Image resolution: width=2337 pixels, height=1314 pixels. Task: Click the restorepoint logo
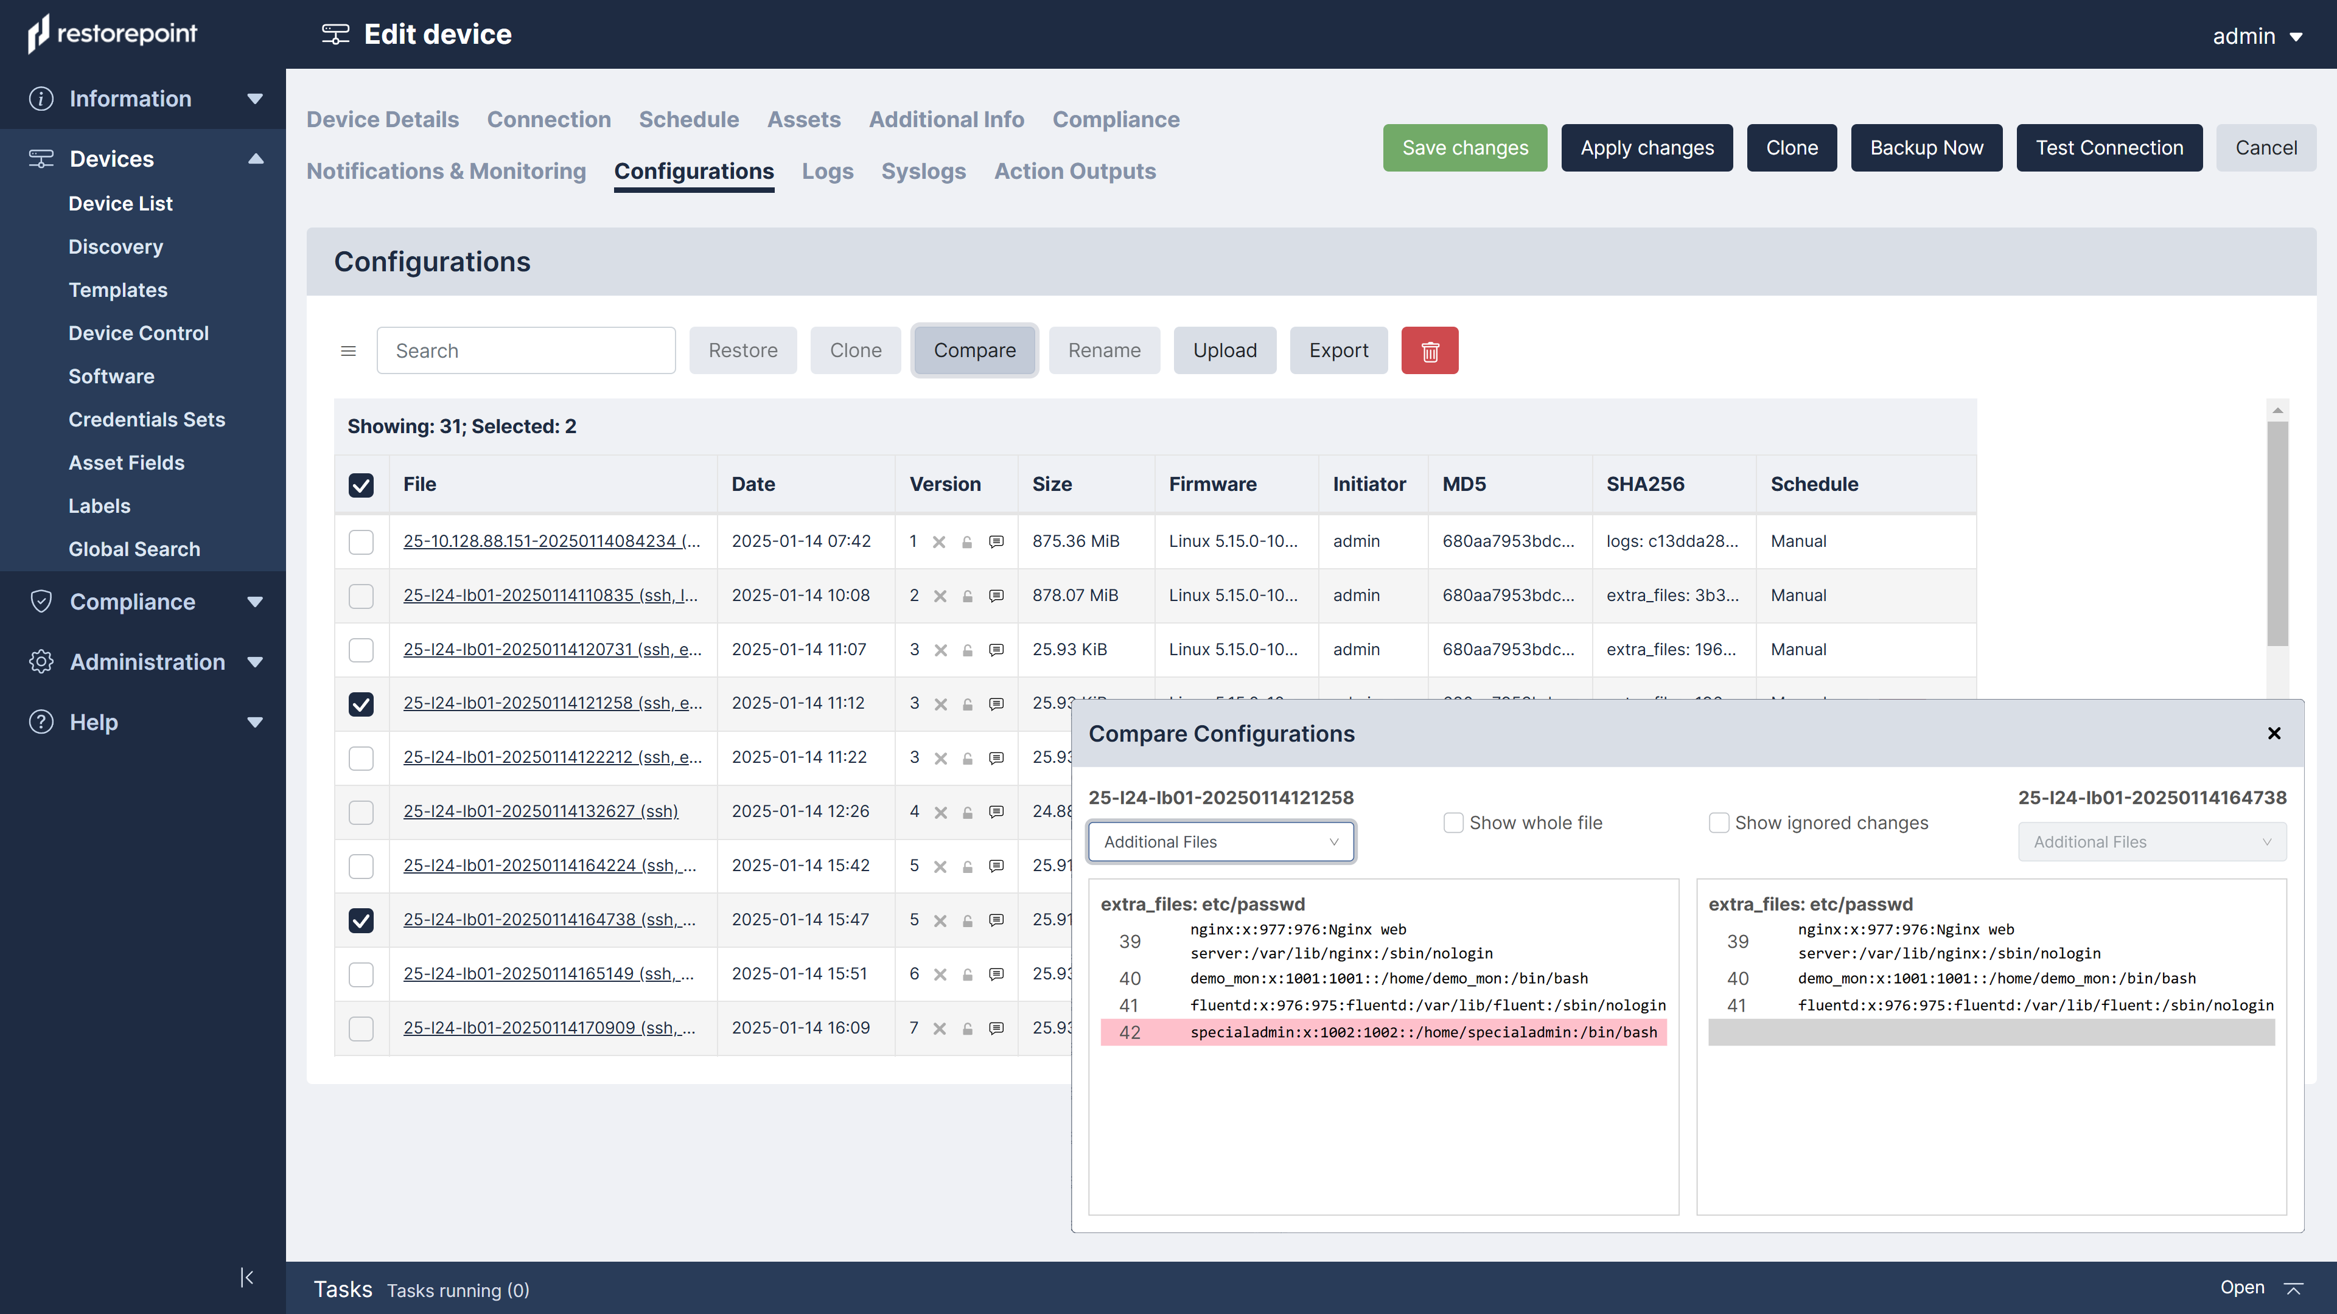point(113,35)
